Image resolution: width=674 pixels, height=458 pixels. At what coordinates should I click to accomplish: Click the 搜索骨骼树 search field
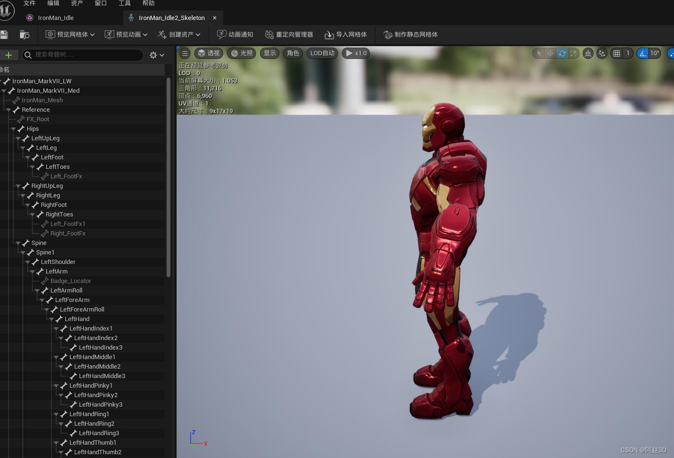(83, 55)
